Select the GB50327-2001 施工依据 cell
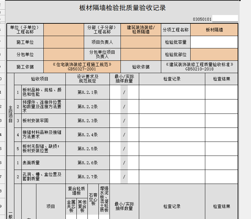251x219 pixels. (x=82, y=67)
